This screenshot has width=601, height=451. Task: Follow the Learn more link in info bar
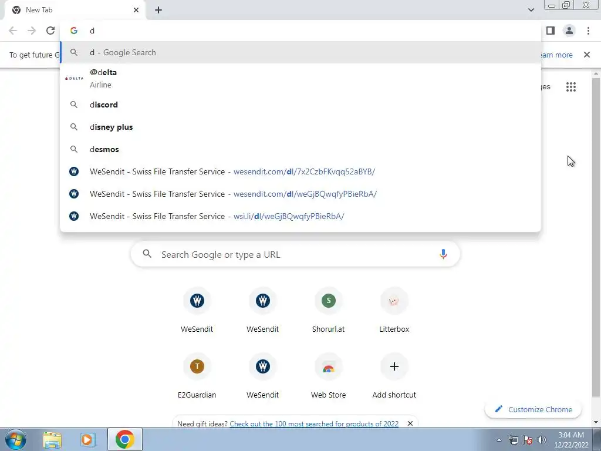556,55
